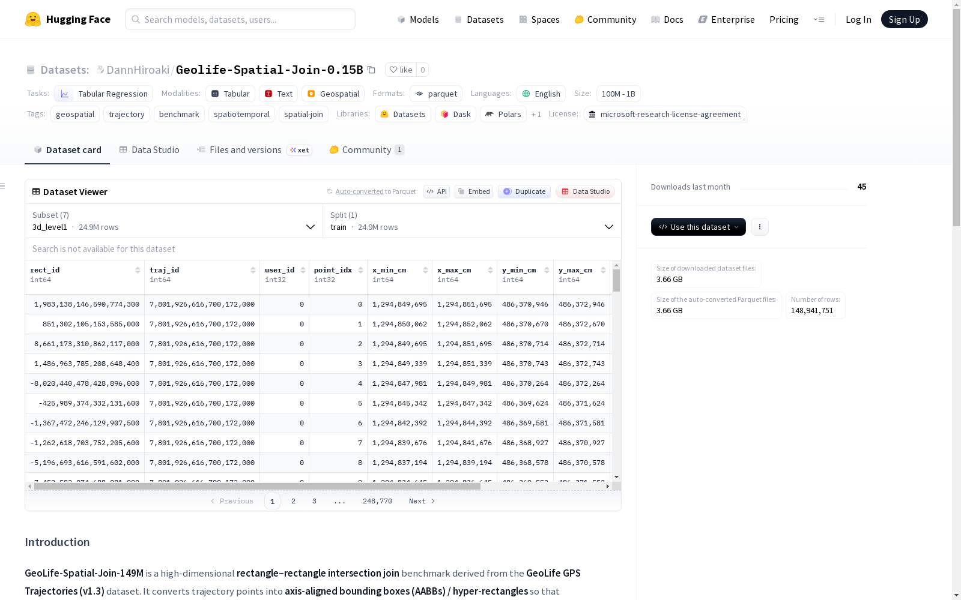
Task: Click the Duplicate button in the Dataset Viewer
Action: (x=524, y=191)
